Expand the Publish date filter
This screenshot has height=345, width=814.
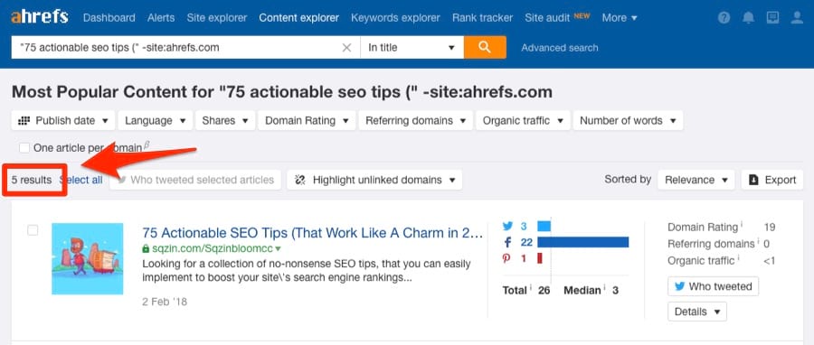[x=63, y=121]
